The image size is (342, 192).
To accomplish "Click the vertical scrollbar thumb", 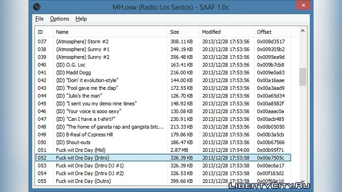I will pyautogui.click(x=303, y=77).
